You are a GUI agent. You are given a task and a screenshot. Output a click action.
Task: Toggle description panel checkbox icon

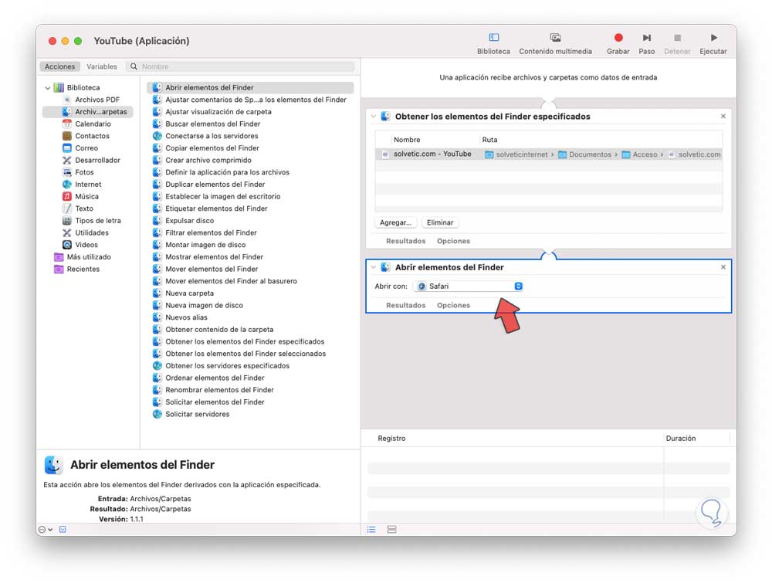point(63,529)
